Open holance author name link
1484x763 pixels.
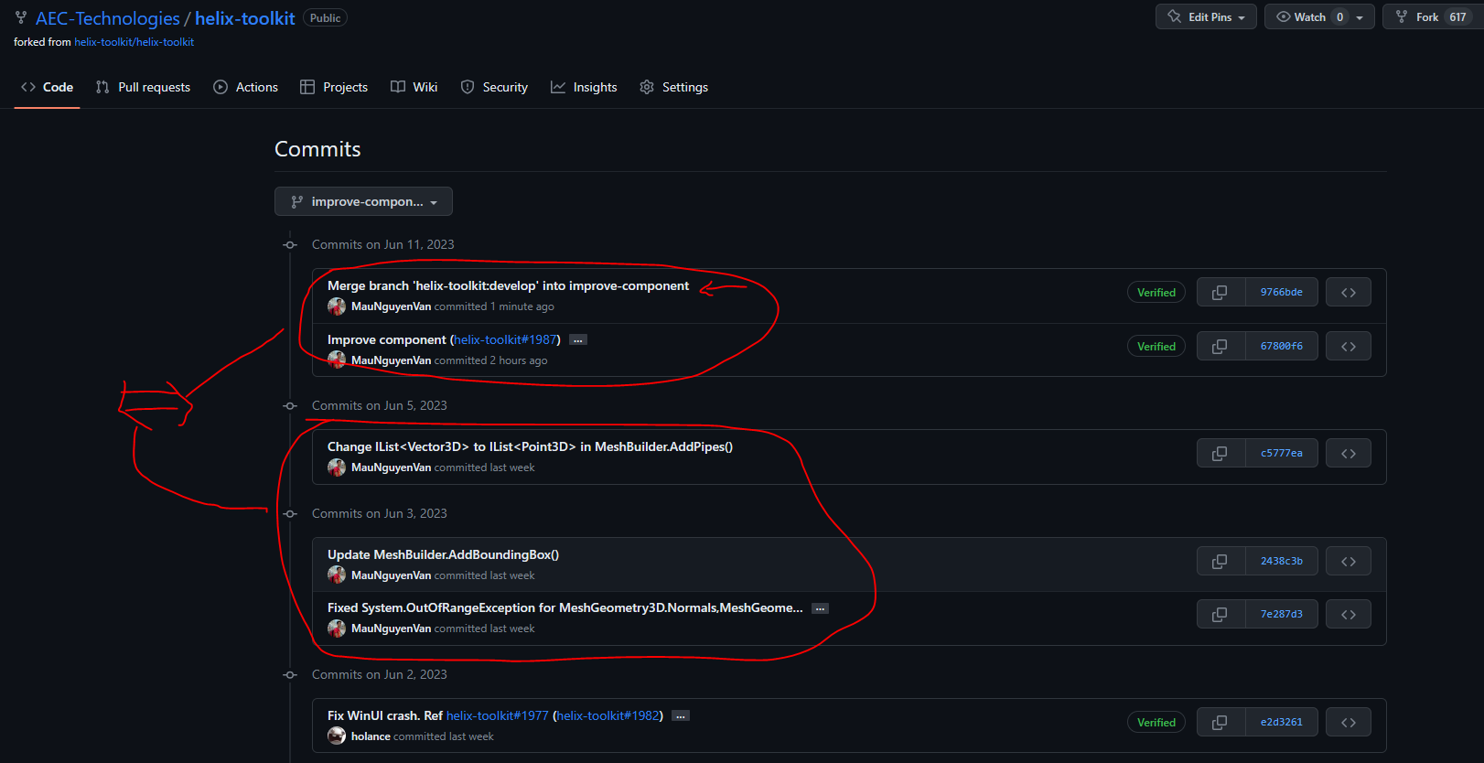[x=371, y=736]
